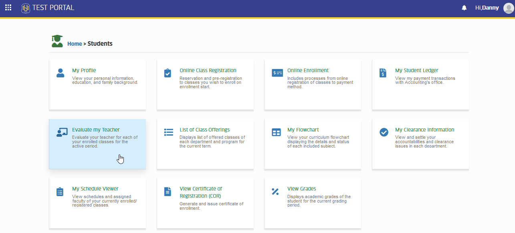Click description 'Includes processes from online registration'
This screenshot has height=233, width=515.
pyautogui.click(x=320, y=83)
